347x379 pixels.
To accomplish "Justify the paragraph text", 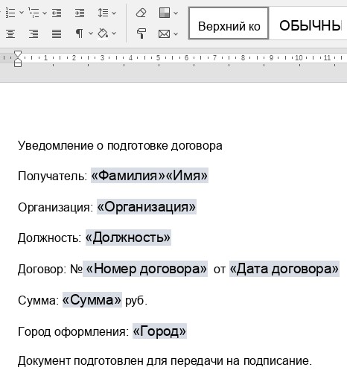I will [57, 34].
